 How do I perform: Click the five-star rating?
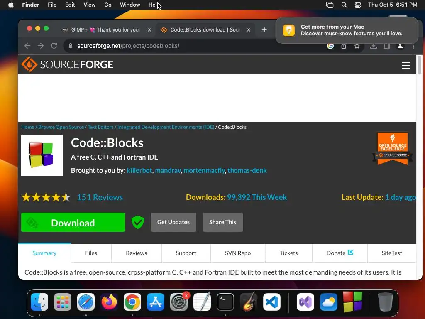(x=46, y=197)
